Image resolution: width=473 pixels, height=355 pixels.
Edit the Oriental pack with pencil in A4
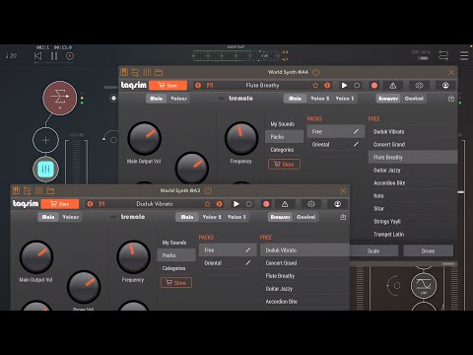tap(356, 144)
